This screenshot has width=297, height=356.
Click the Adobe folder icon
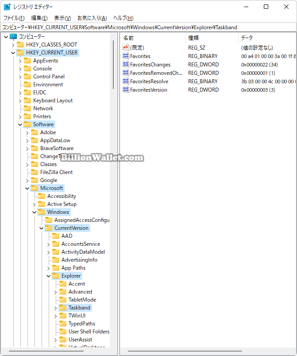(35, 132)
